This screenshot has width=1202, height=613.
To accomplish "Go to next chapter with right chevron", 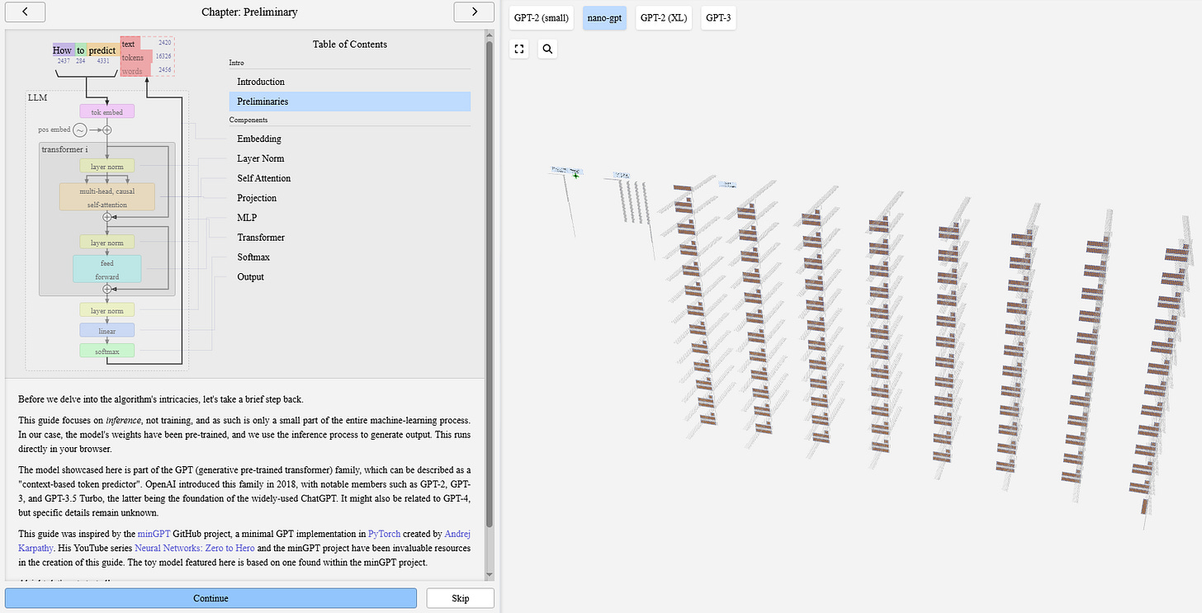I will pyautogui.click(x=474, y=12).
